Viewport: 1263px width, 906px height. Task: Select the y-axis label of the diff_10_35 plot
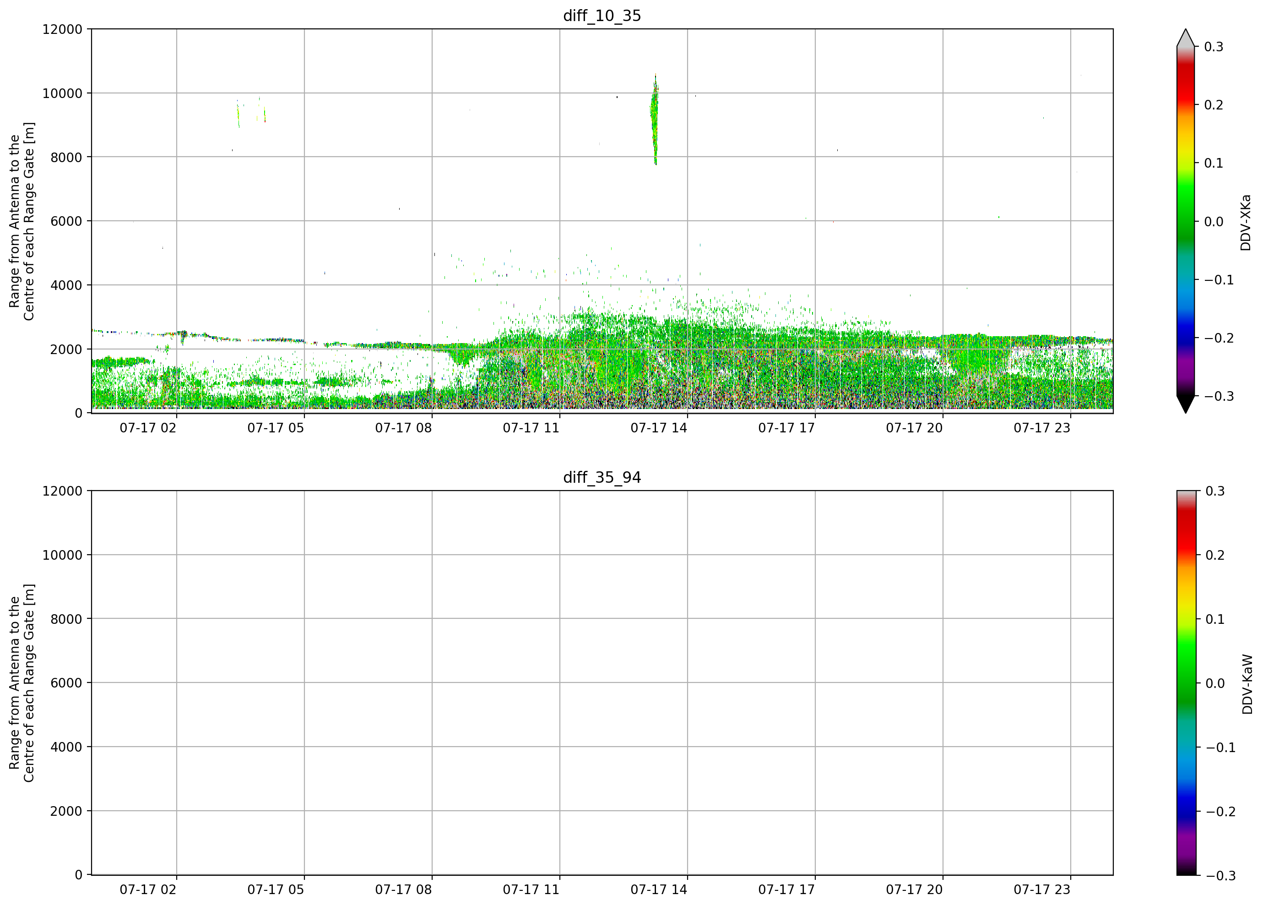22,221
